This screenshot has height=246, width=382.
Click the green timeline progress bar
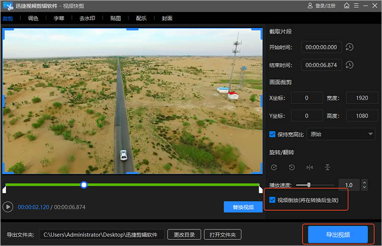point(132,185)
